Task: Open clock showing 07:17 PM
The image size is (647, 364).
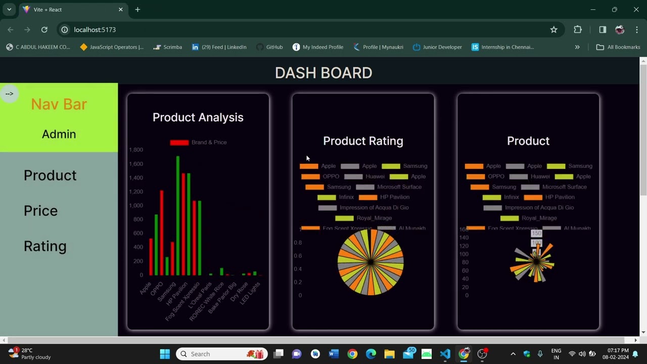Action: coord(615,354)
